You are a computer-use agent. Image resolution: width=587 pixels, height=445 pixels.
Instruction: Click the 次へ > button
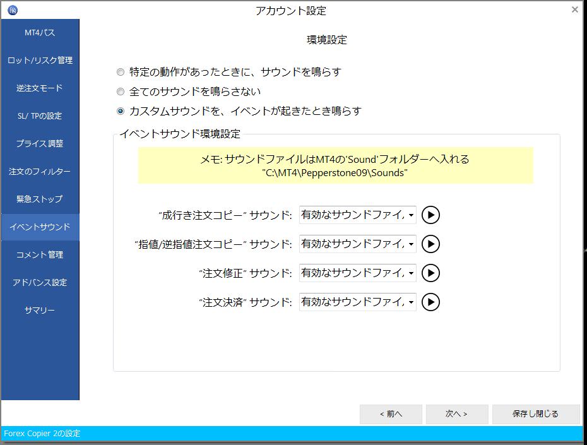click(x=456, y=414)
